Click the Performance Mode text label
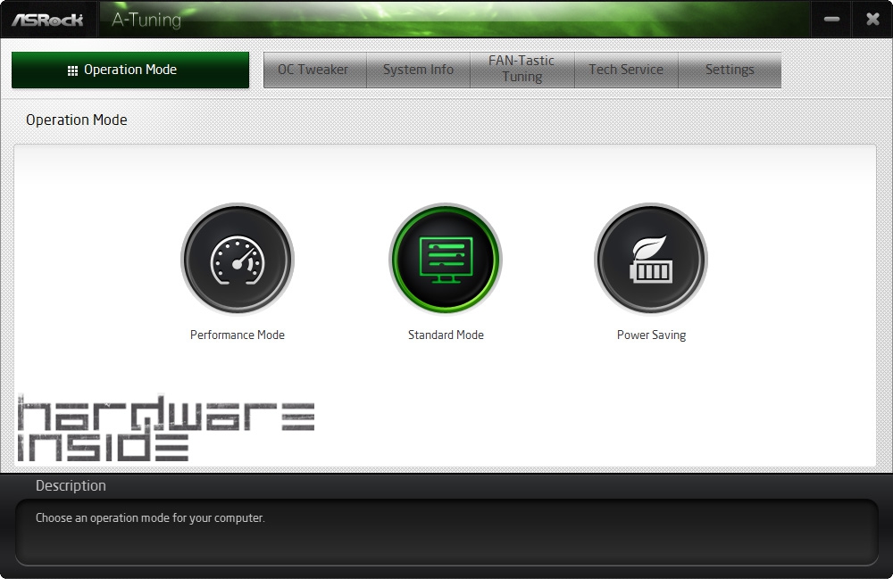 (x=238, y=335)
